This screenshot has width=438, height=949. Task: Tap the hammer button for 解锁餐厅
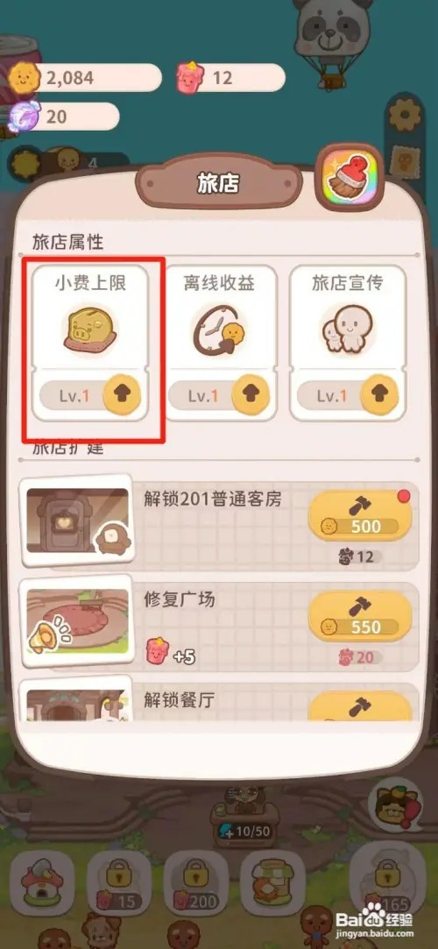(360, 705)
